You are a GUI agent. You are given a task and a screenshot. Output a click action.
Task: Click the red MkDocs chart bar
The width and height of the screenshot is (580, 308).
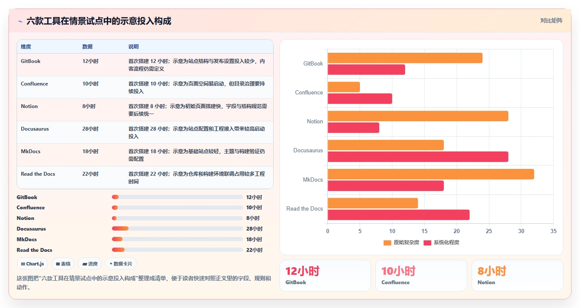point(386,186)
